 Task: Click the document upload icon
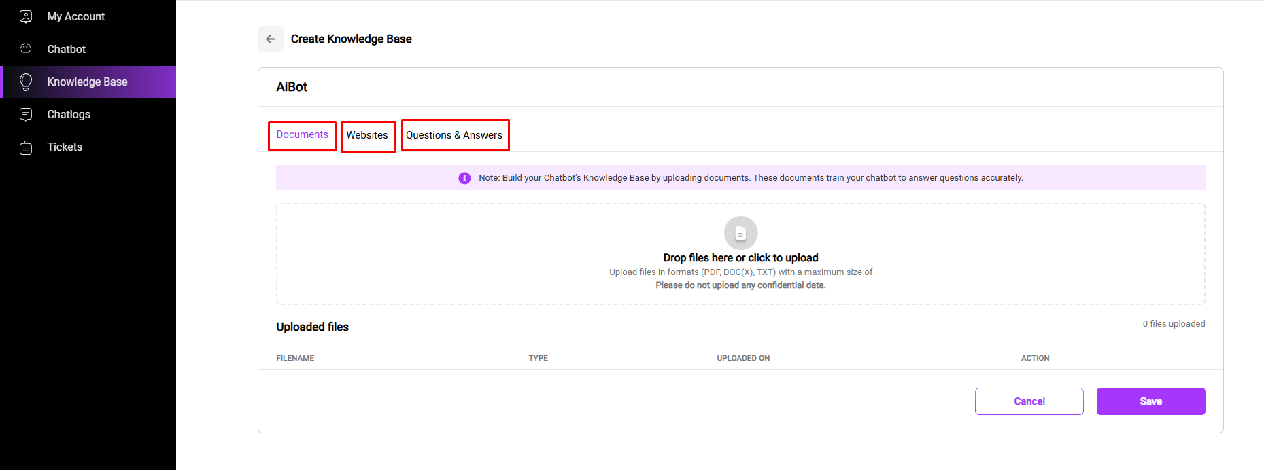(x=740, y=233)
